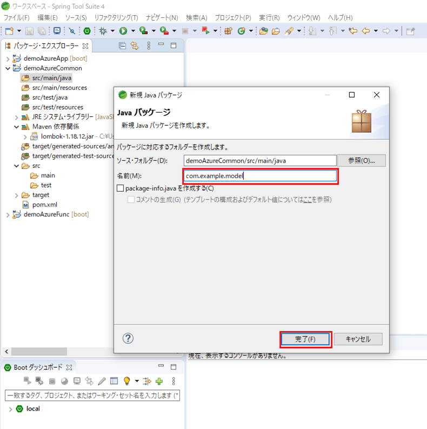Screen dimensions: 427x429
Task: Click the キャンセル button in dialog
Action: (358, 339)
